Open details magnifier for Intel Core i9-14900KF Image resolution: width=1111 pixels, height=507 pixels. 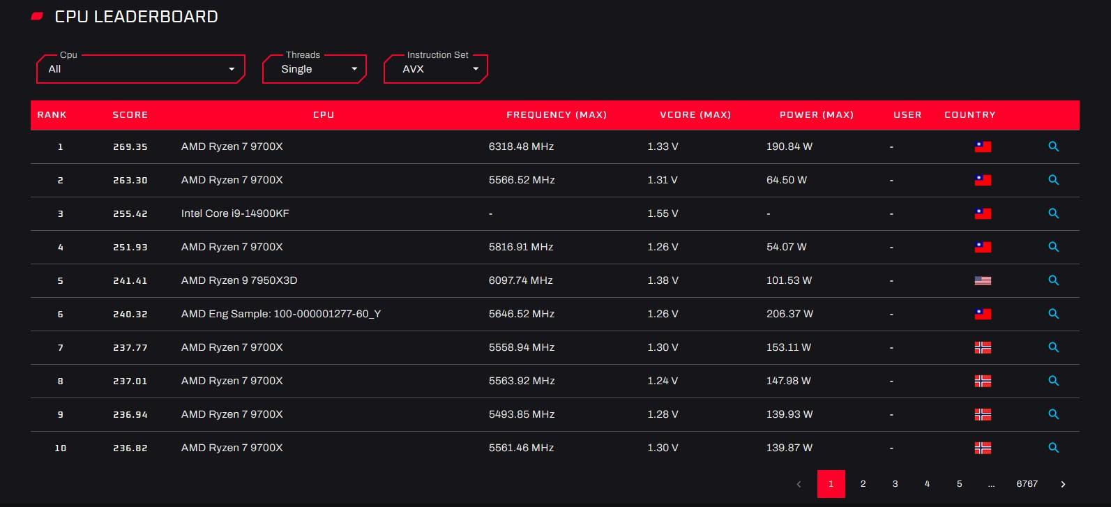pos(1053,213)
